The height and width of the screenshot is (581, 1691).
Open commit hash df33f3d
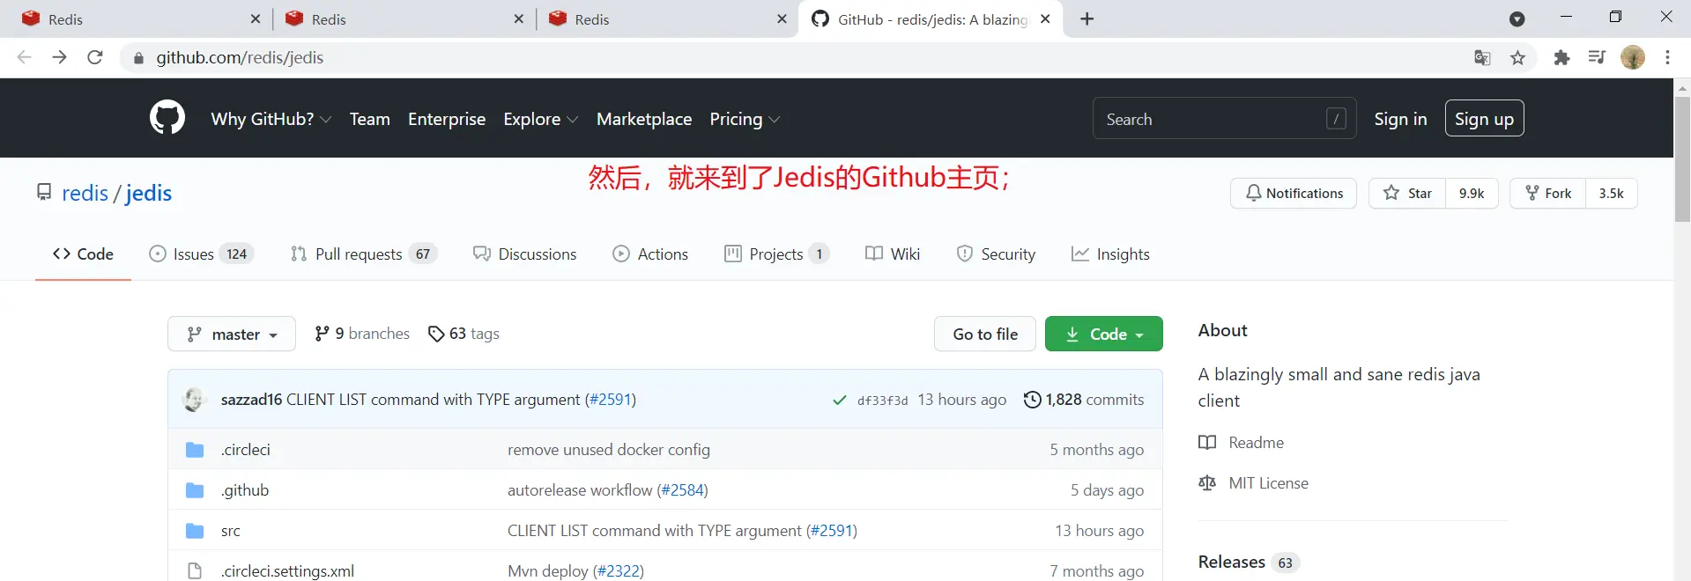tap(882, 401)
